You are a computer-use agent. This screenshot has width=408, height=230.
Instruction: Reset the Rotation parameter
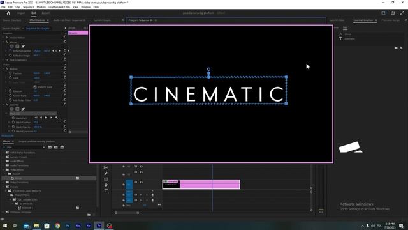pyautogui.click(x=65, y=91)
